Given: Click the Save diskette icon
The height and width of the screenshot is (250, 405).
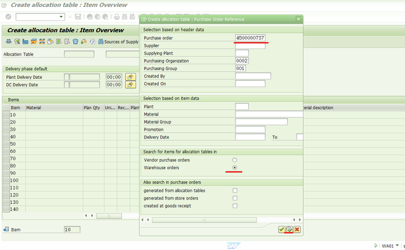Looking at the screenshot, I should tap(78, 17).
